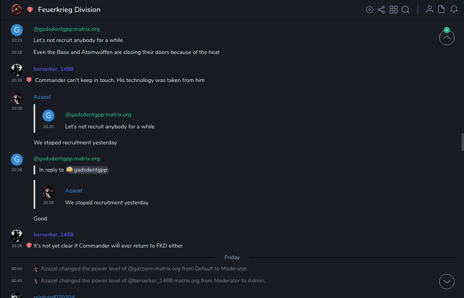The width and height of the screenshot is (464, 298).
Task: Open the apps grid icon
Action: tap(394, 10)
